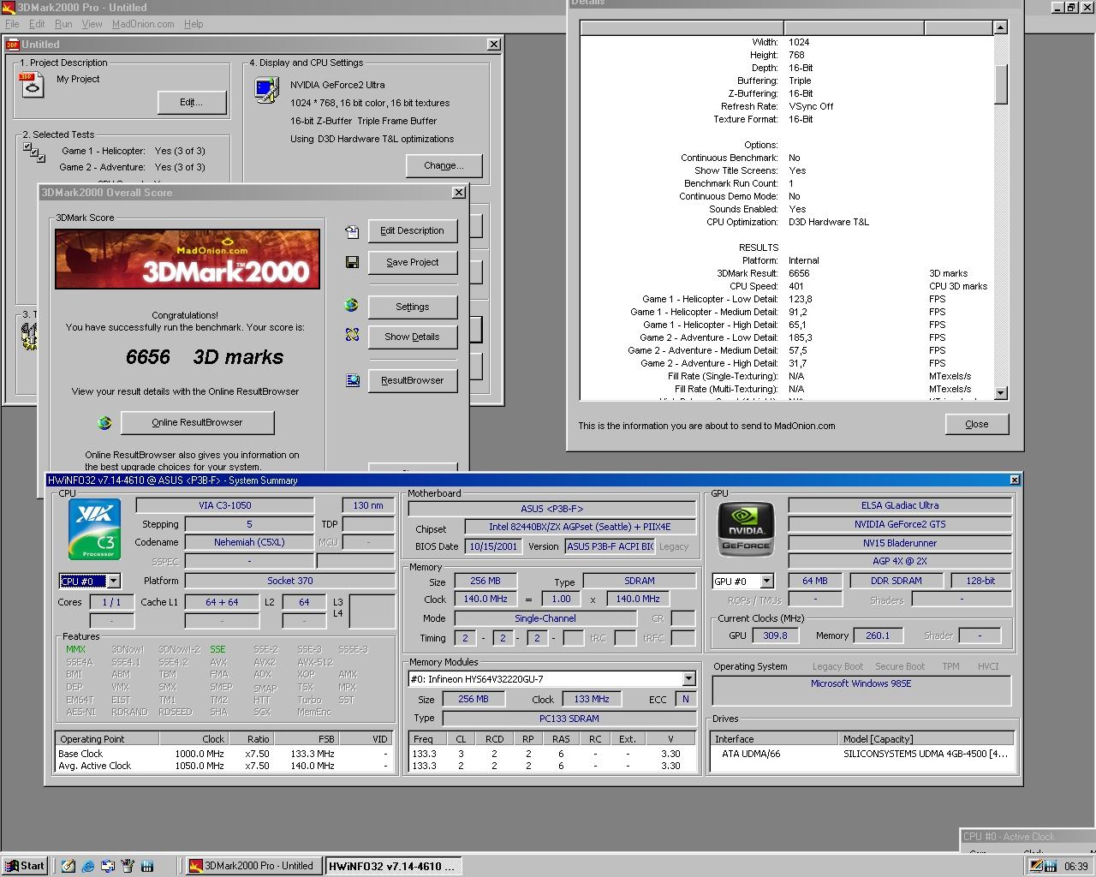This screenshot has width=1096, height=877.
Task: Click the globe icon beside Settings
Action: coord(352,305)
